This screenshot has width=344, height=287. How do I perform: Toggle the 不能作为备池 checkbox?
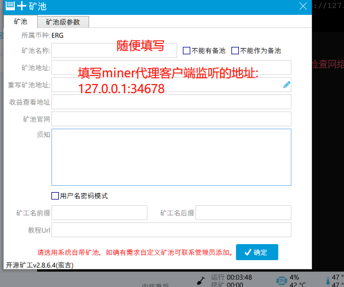[235, 51]
